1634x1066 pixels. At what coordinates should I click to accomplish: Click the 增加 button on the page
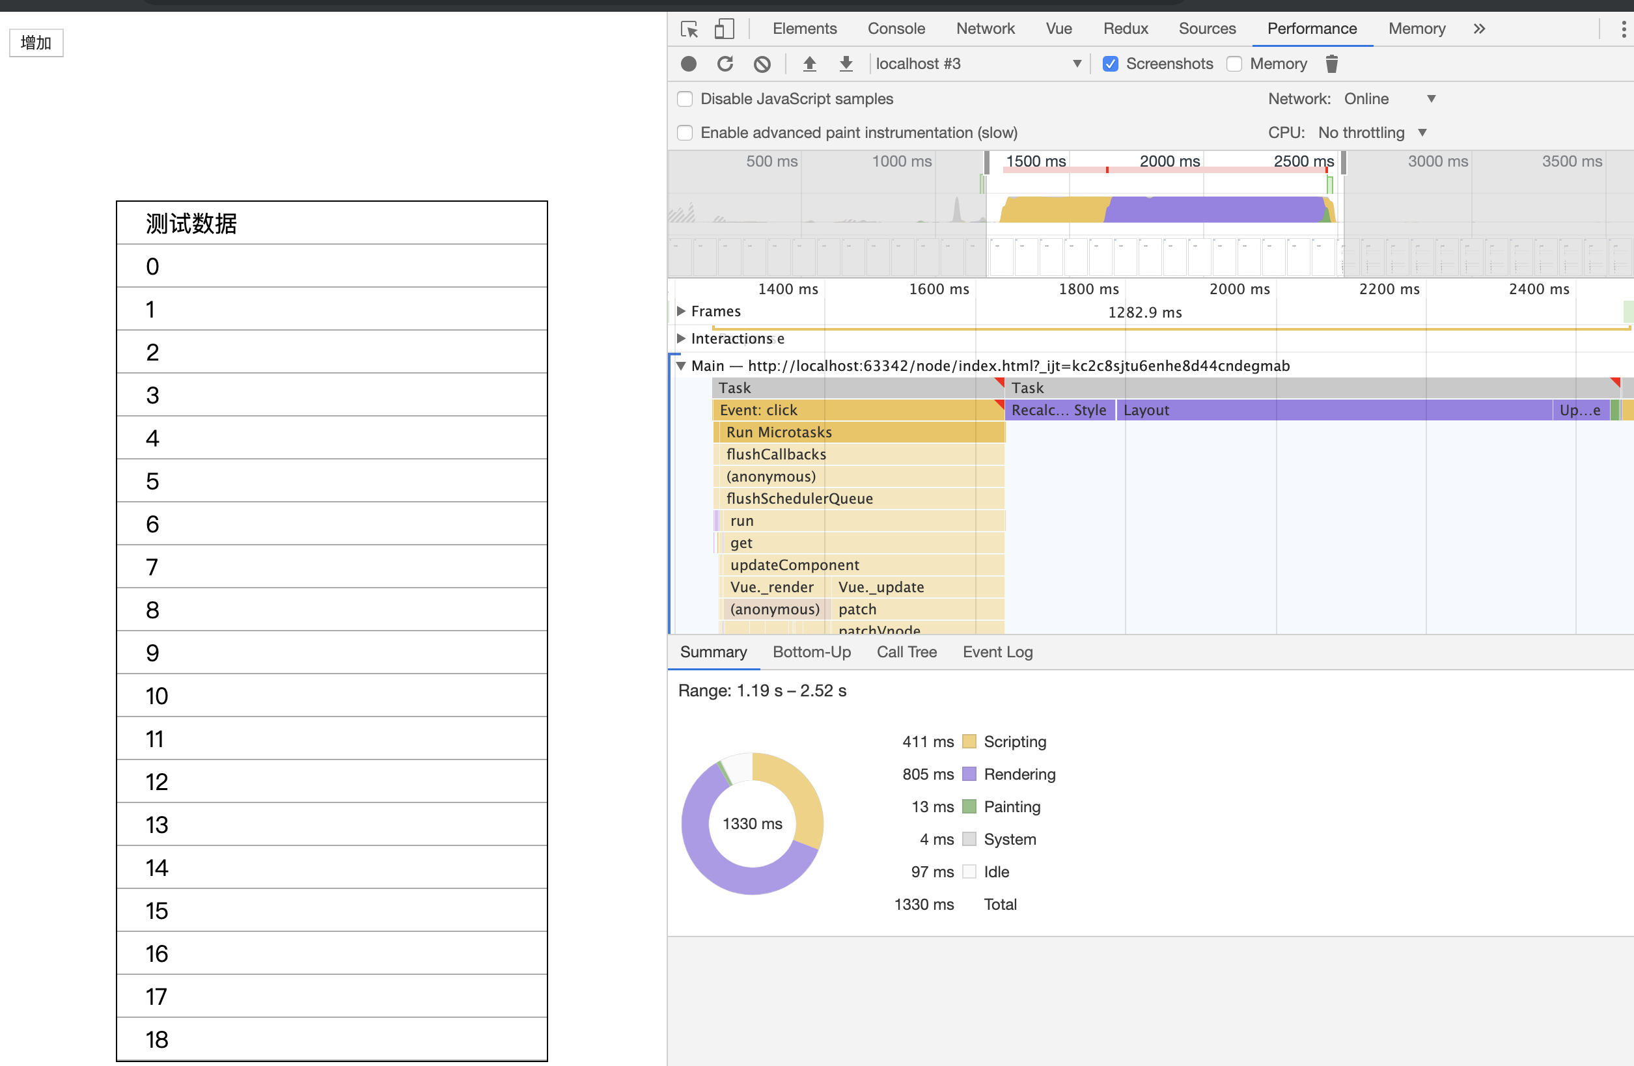(x=36, y=42)
